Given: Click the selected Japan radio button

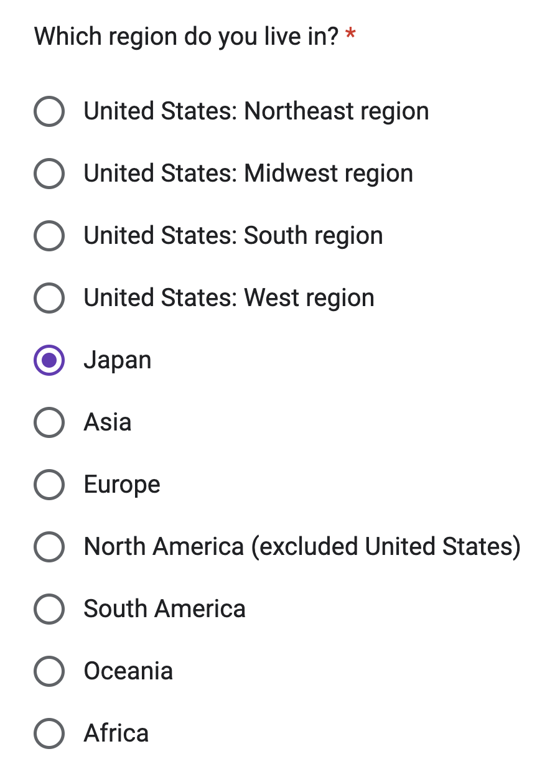Looking at the screenshot, I should (x=49, y=361).
